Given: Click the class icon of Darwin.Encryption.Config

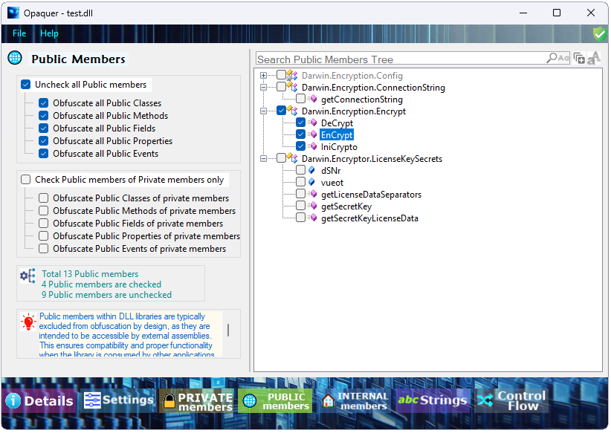Looking at the screenshot, I should pos(292,76).
